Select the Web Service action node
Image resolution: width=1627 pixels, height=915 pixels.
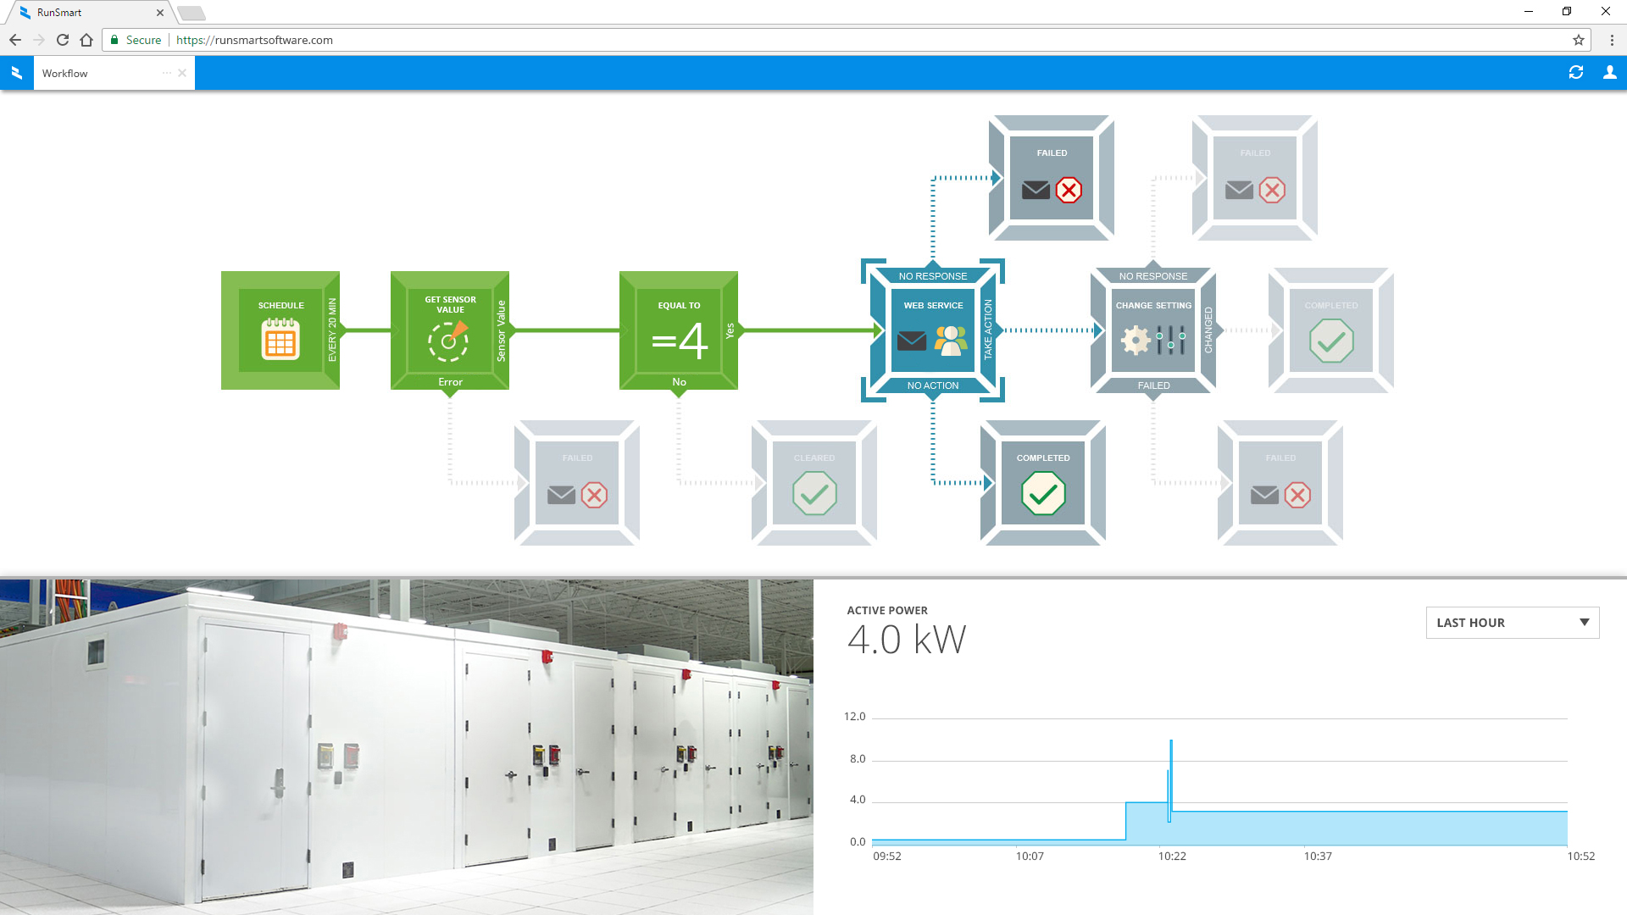[x=932, y=330]
